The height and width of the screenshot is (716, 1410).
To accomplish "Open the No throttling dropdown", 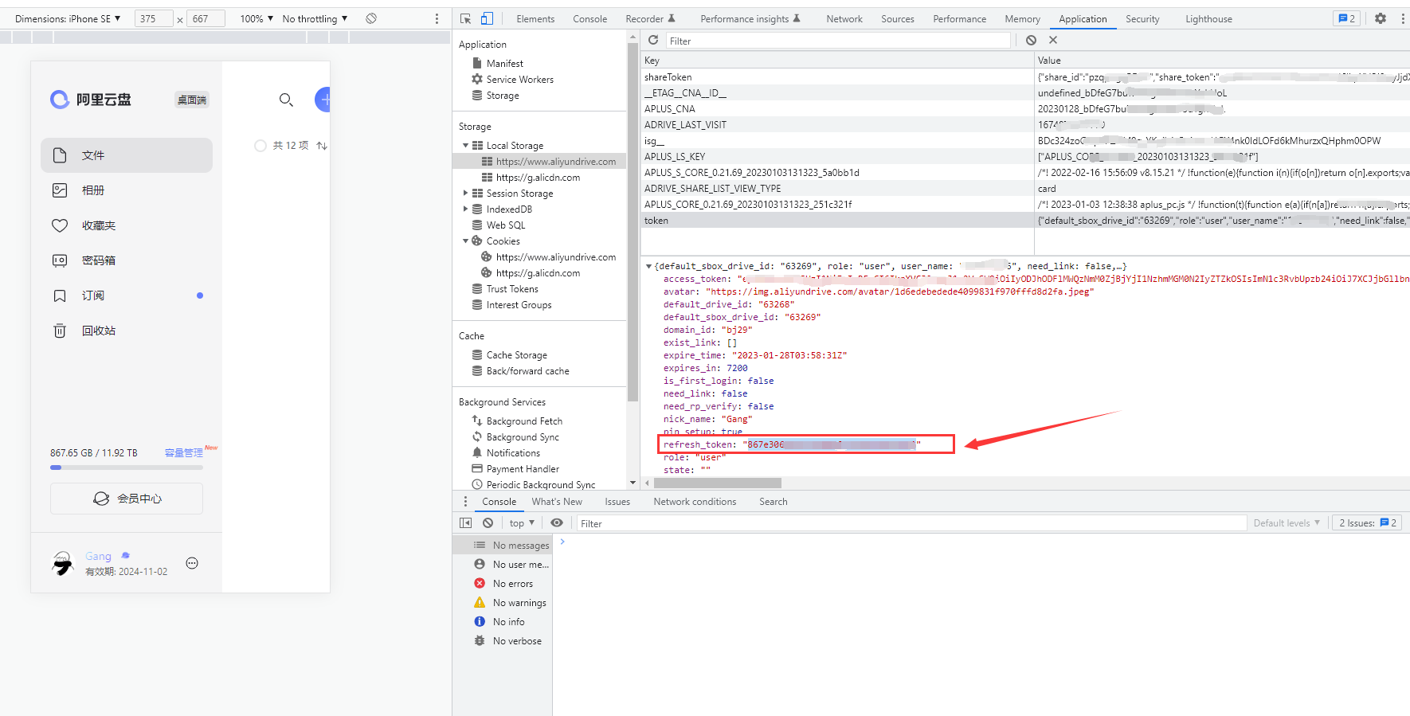I will point(315,18).
